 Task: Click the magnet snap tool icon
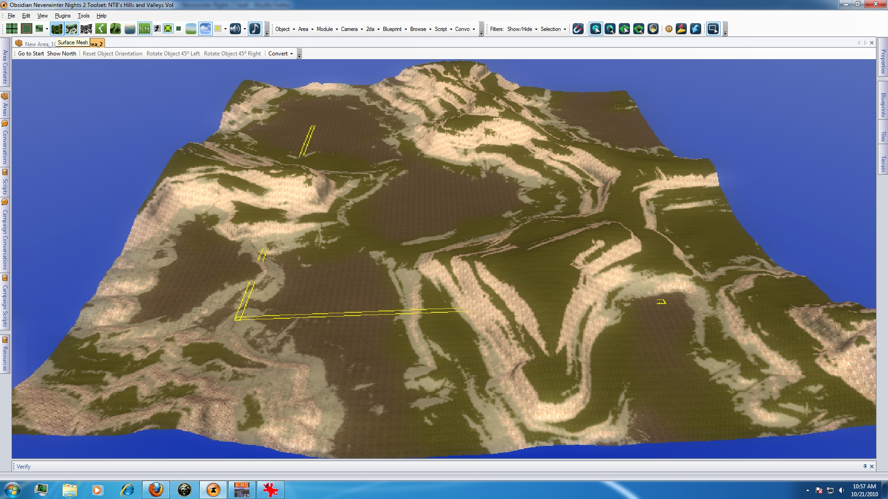tap(578, 29)
